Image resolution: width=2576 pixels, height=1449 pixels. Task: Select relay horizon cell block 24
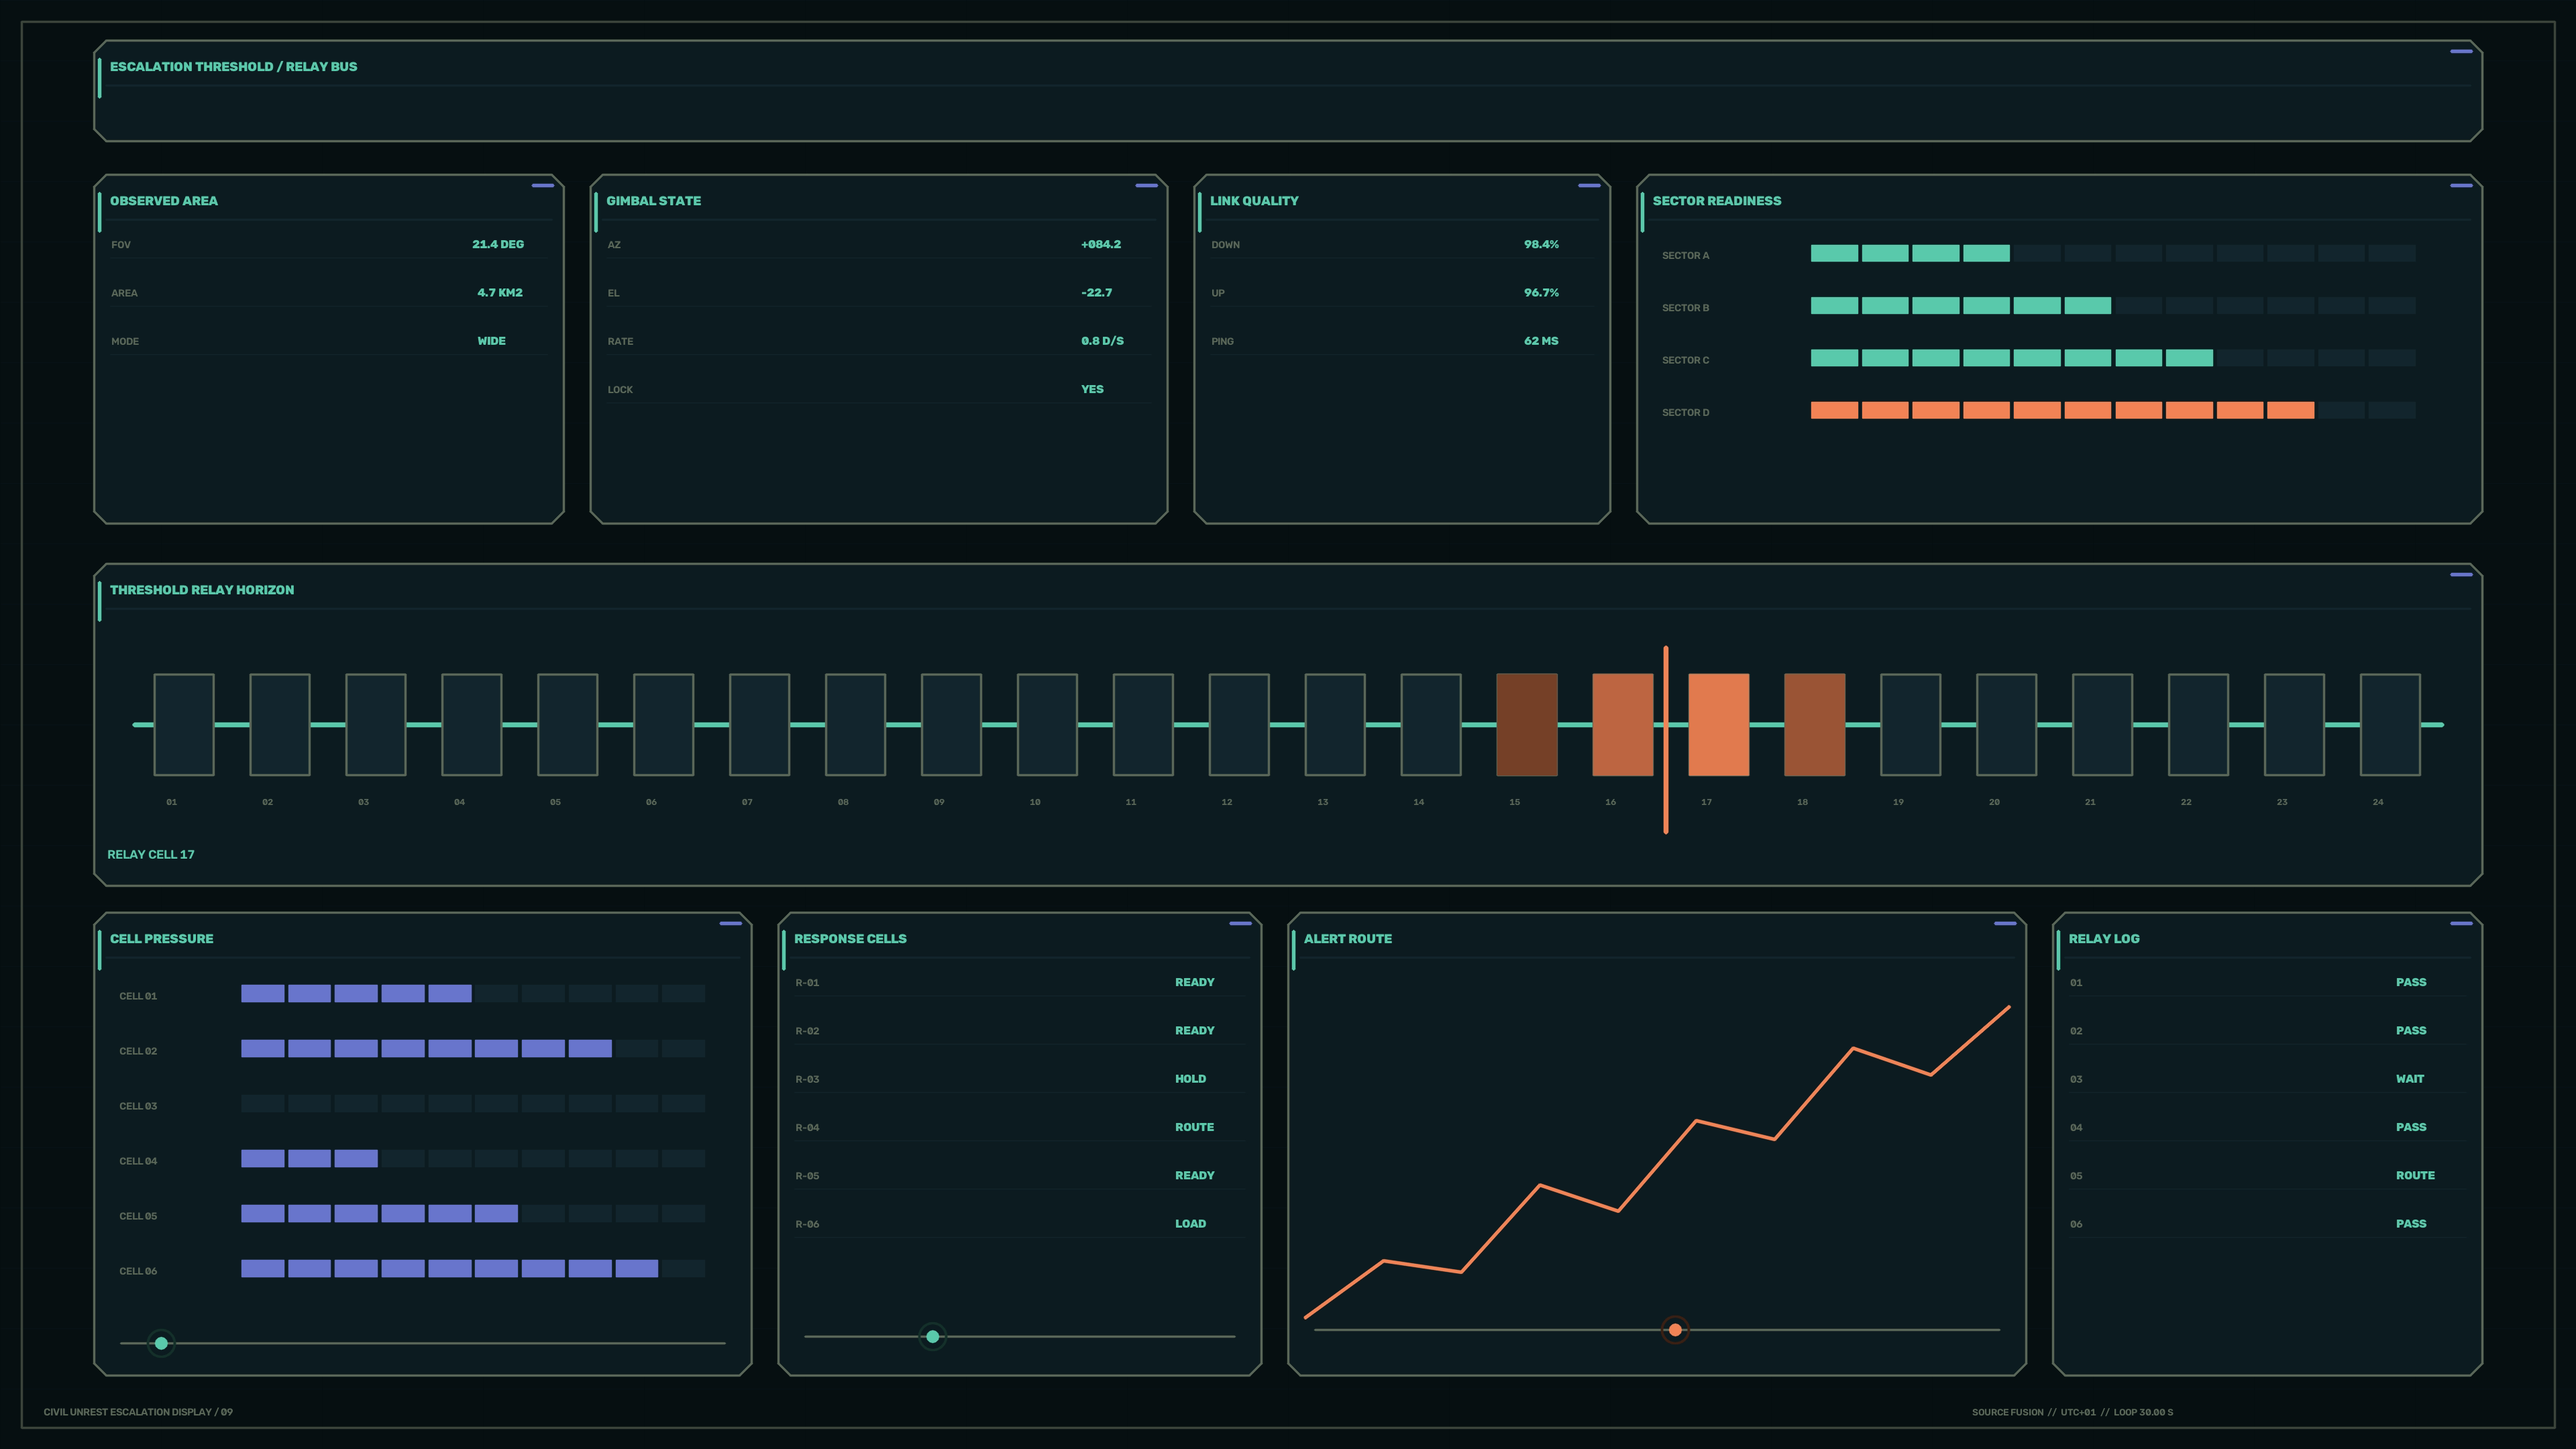(2390, 724)
